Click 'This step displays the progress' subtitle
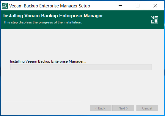This screenshot has height=116, width=165. coord(43,22)
